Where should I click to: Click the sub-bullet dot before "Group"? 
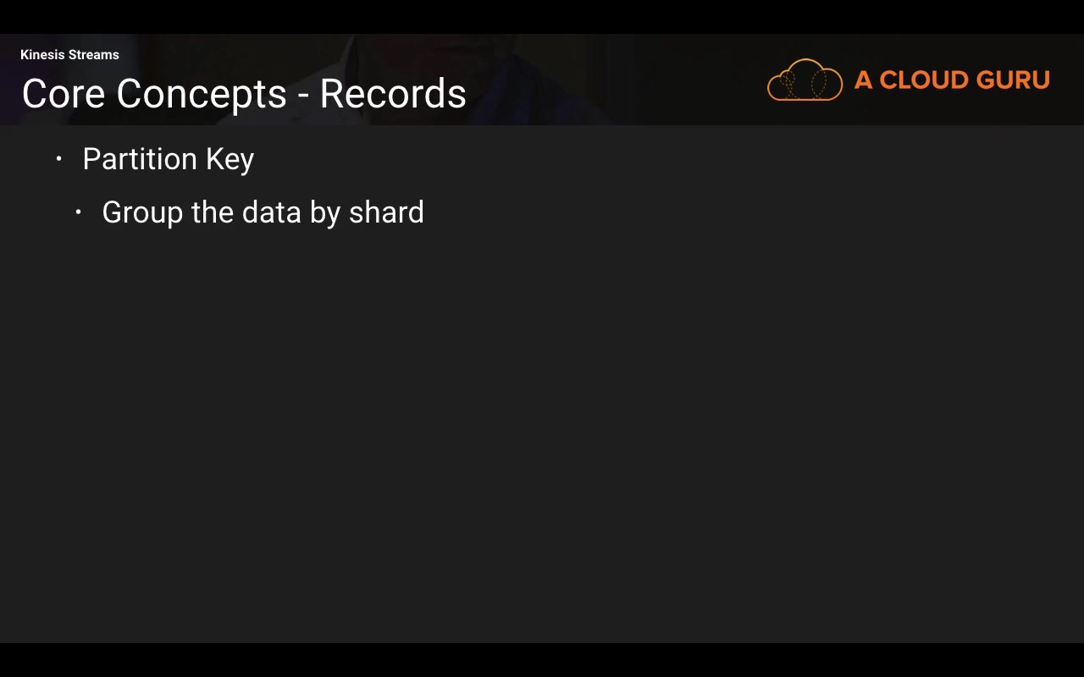point(78,212)
